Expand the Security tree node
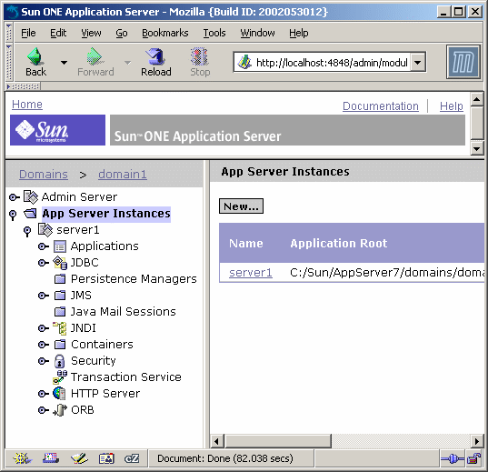488x472 pixels. (x=44, y=361)
